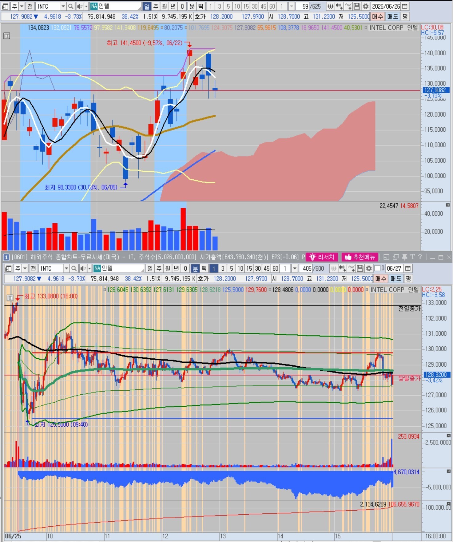Select the weekly 주 period in bottom chart
Viewport: 453px width, 542px height.
pyautogui.click(x=159, y=269)
